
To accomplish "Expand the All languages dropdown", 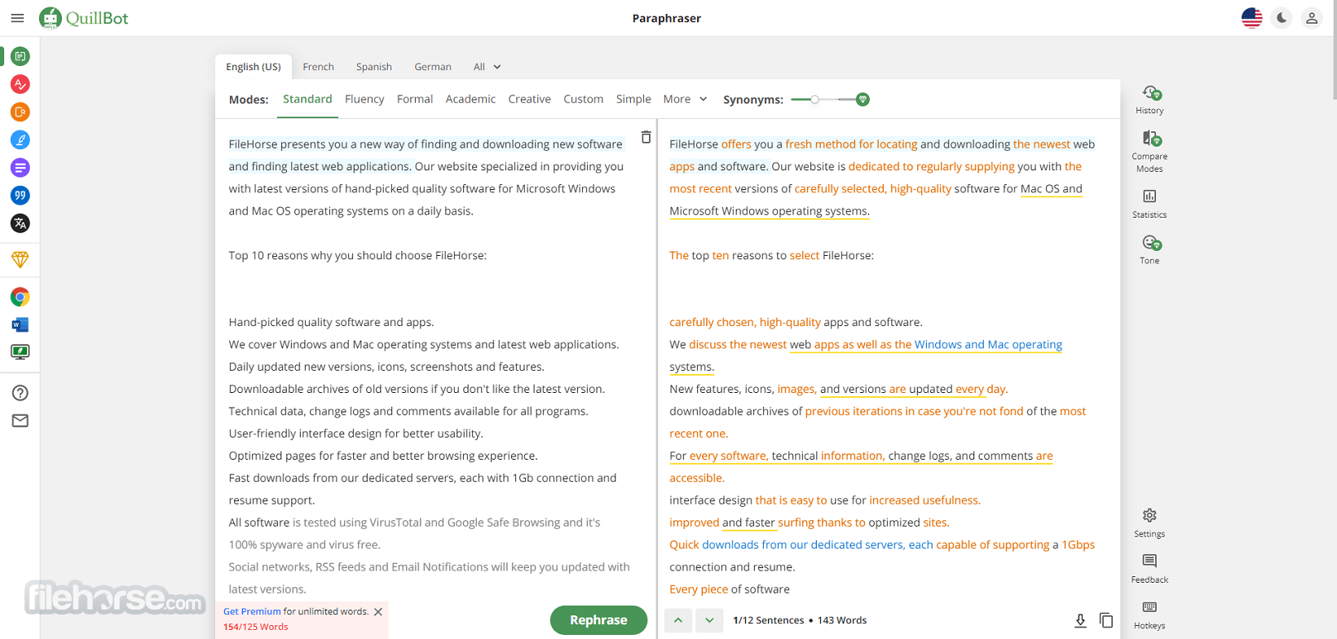I will (x=488, y=67).
